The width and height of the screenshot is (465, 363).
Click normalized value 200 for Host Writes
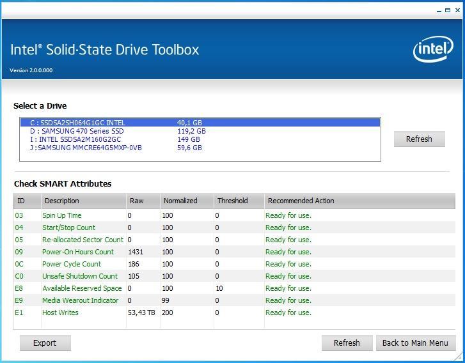pyautogui.click(x=167, y=313)
